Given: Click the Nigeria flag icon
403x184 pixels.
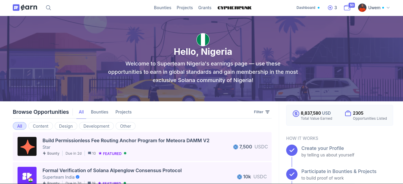Looking at the screenshot, I should tap(203, 40).
